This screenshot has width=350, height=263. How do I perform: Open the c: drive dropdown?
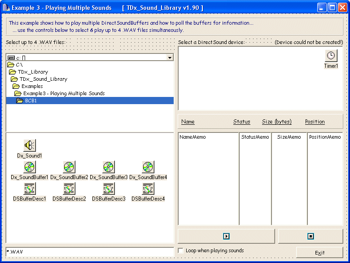coord(170,57)
